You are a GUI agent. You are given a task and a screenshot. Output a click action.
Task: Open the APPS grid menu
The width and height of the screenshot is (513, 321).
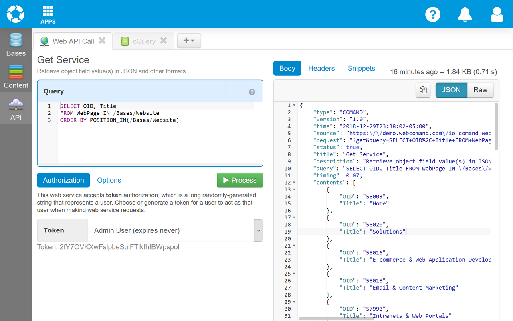pyautogui.click(x=48, y=14)
